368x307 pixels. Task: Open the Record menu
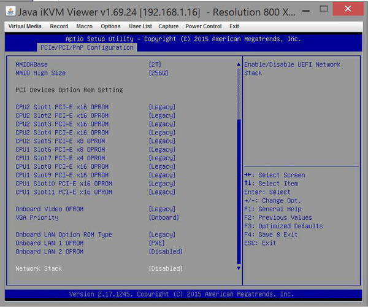point(59,26)
